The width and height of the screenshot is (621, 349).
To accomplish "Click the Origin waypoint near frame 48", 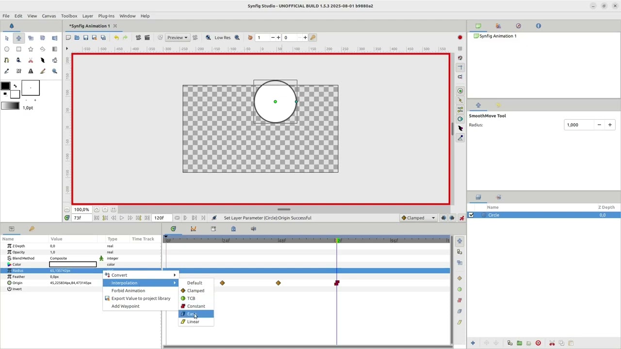I will point(278,283).
